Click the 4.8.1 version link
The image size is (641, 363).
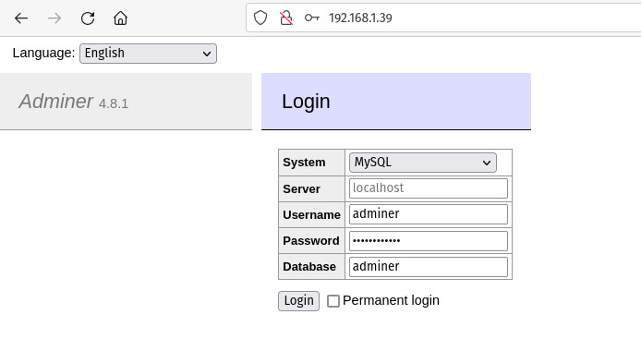click(x=114, y=103)
